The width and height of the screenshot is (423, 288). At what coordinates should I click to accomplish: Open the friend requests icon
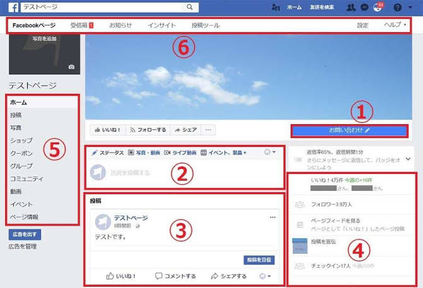351,8
